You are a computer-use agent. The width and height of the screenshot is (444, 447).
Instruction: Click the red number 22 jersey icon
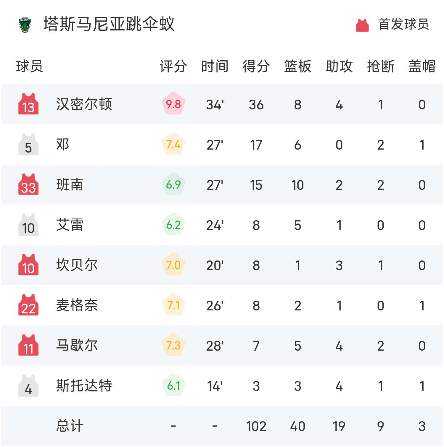click(28, 305)
